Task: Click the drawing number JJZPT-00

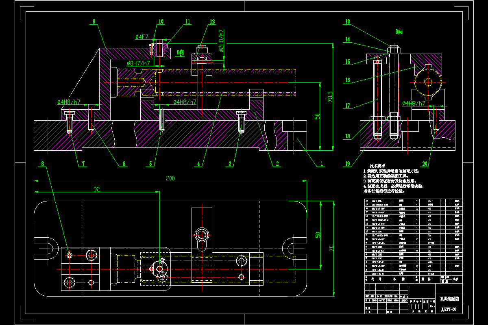Action: tap(449, 309)
